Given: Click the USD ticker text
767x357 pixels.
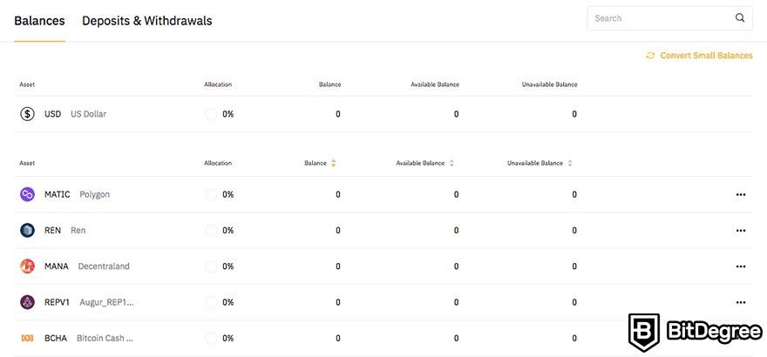Looking at the screenshot, I should pyautogui.click(x=53, y=114).
